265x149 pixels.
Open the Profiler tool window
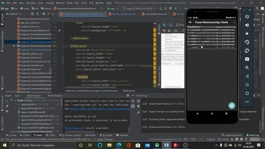point(90,135)
